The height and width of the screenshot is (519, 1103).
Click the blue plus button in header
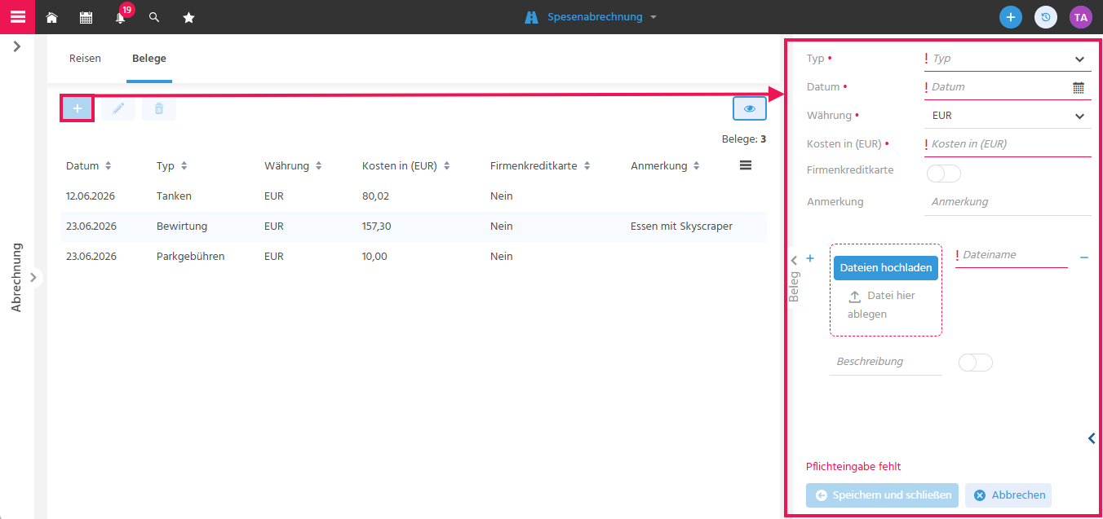(x=1011, y=17)
